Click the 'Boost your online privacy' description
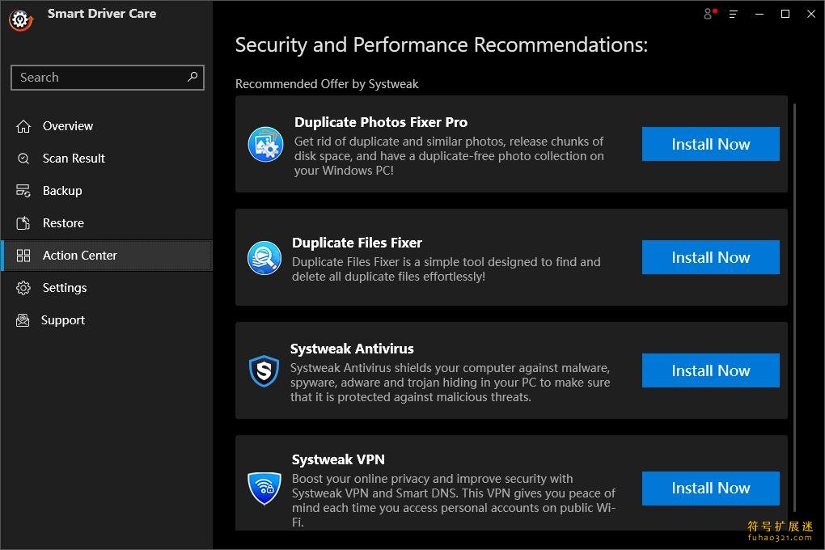This screenshot has width=825, height=550. (x=454, y=501)
